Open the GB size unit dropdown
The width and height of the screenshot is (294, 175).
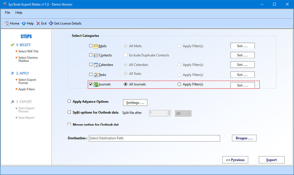point(183,113)
